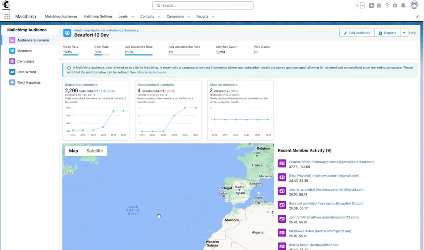Open the Favorites list dropdown arrow

click(x=363, y=6)
